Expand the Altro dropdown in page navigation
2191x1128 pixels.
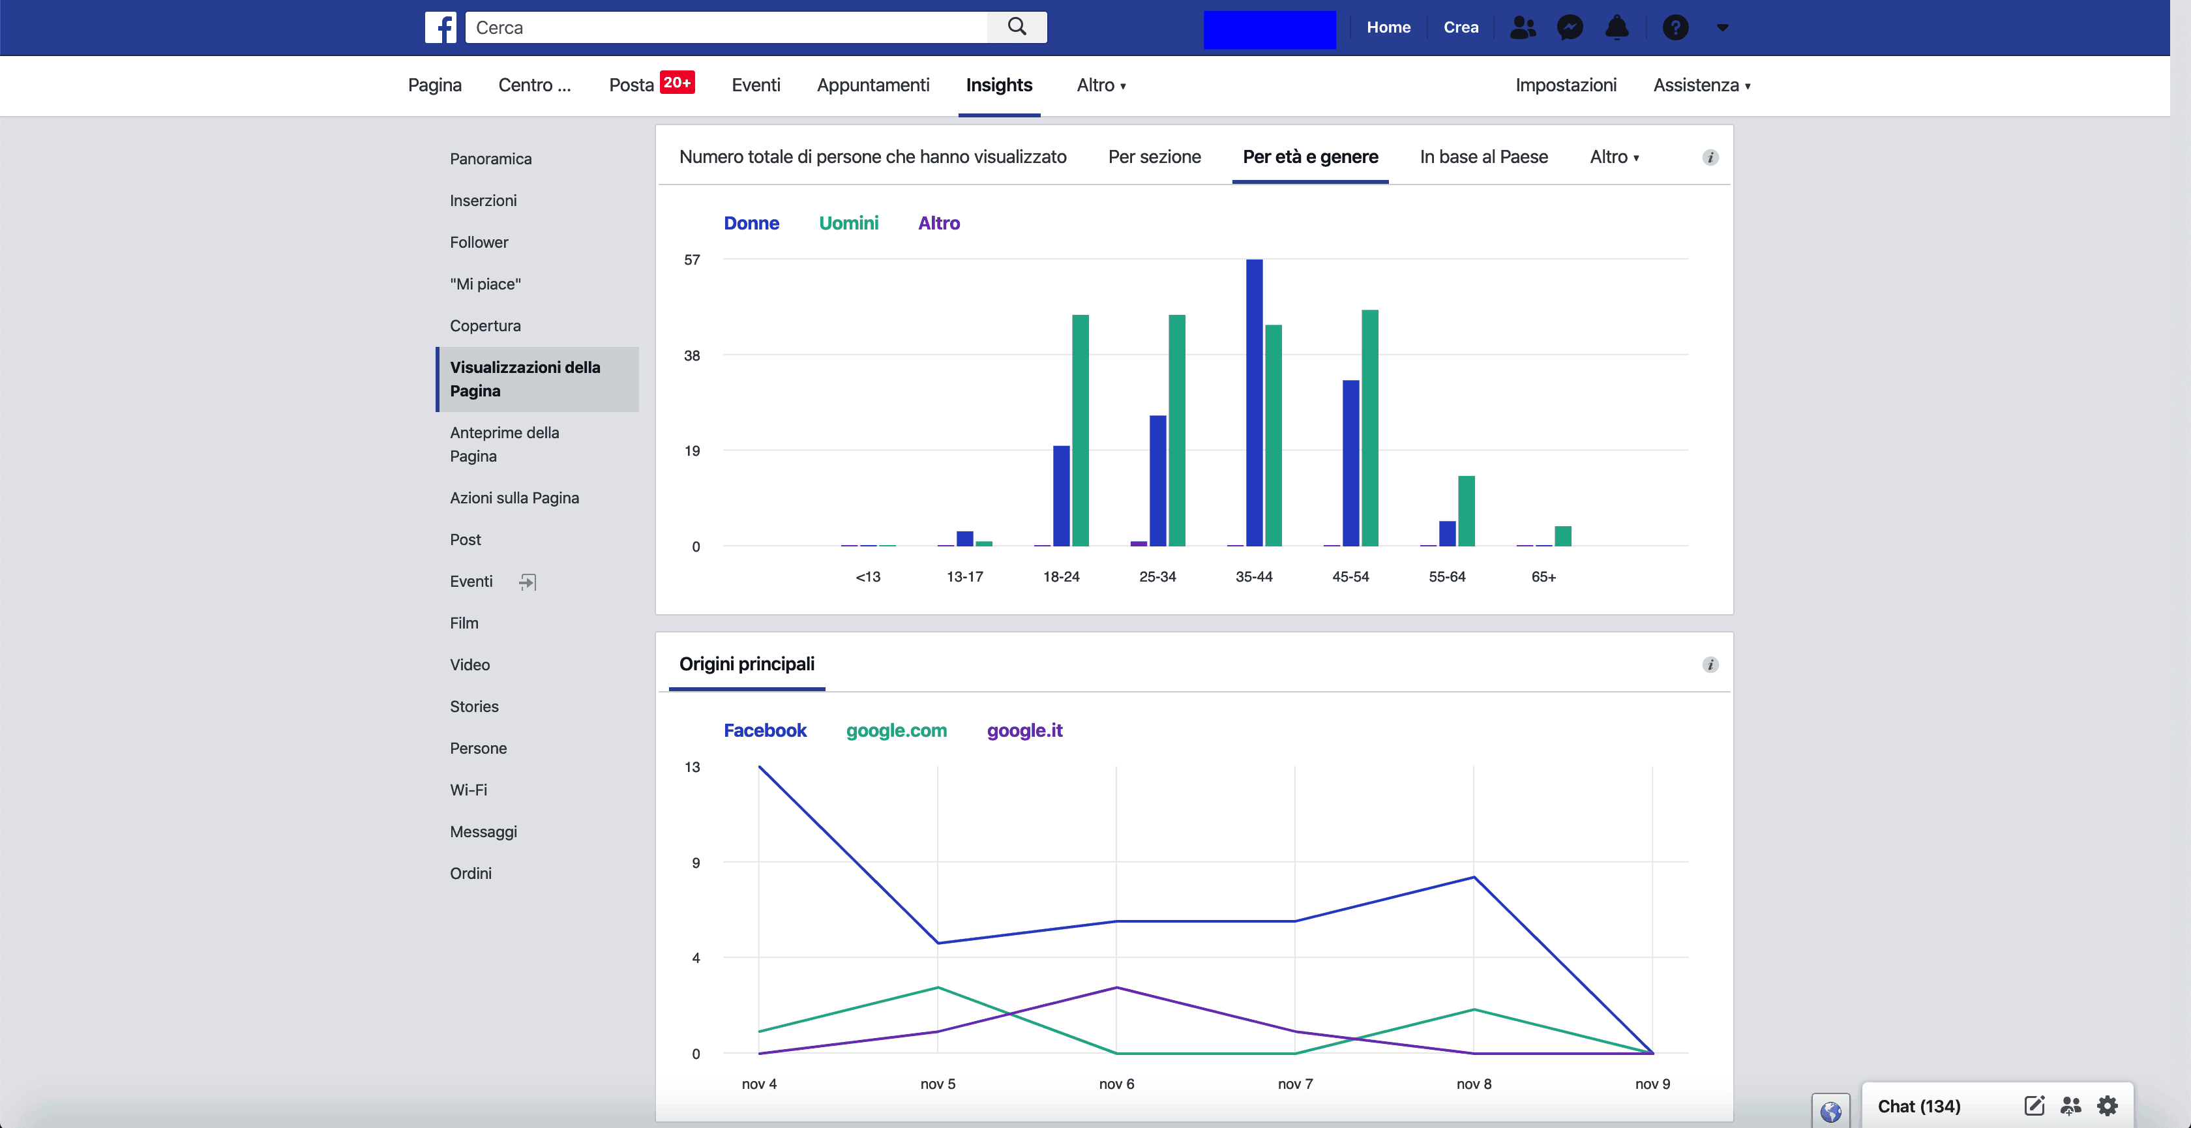click(x=1101, y=85)
